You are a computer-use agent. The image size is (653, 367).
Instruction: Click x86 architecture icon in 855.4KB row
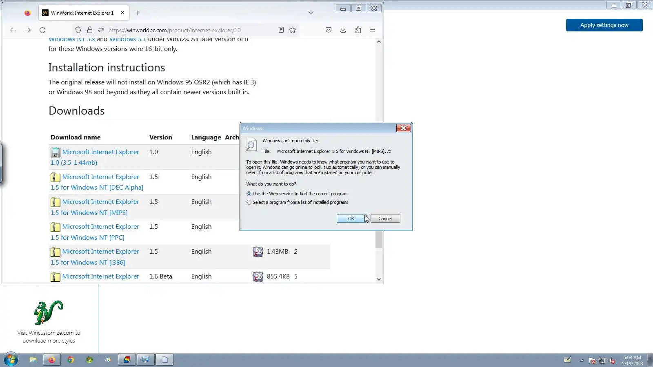click(258, 277)
